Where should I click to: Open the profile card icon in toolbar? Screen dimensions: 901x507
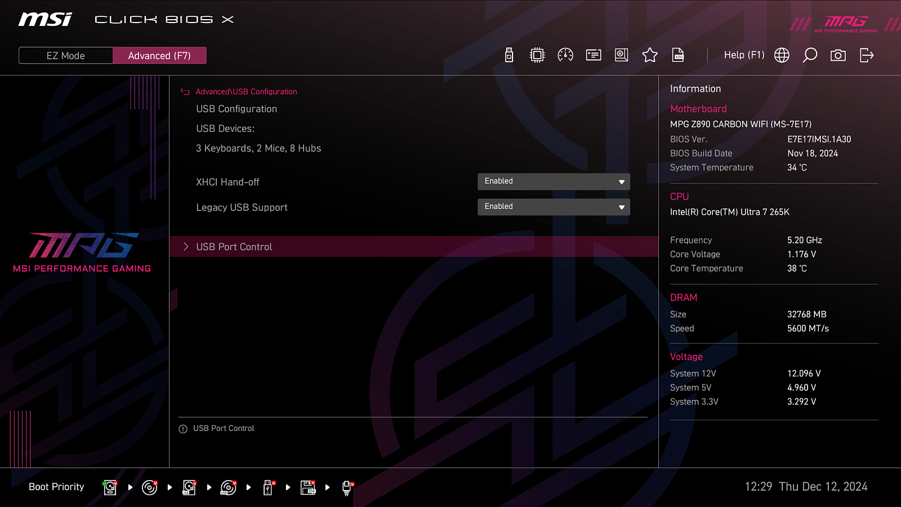[x=594, y=55]
